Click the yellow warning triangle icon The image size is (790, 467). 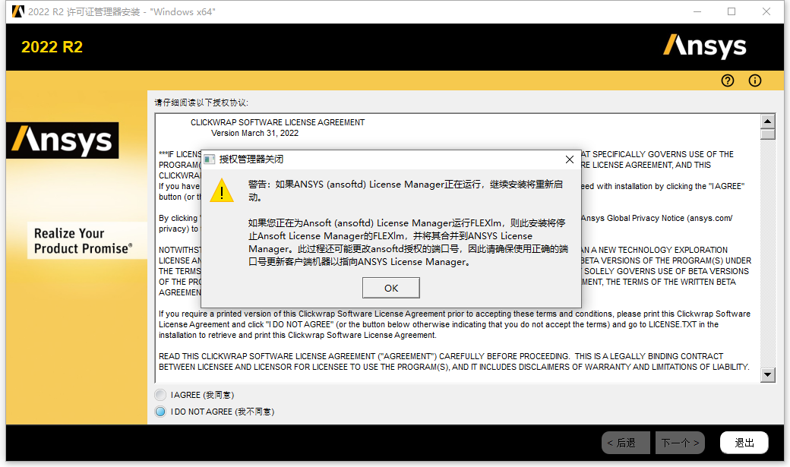222,191
